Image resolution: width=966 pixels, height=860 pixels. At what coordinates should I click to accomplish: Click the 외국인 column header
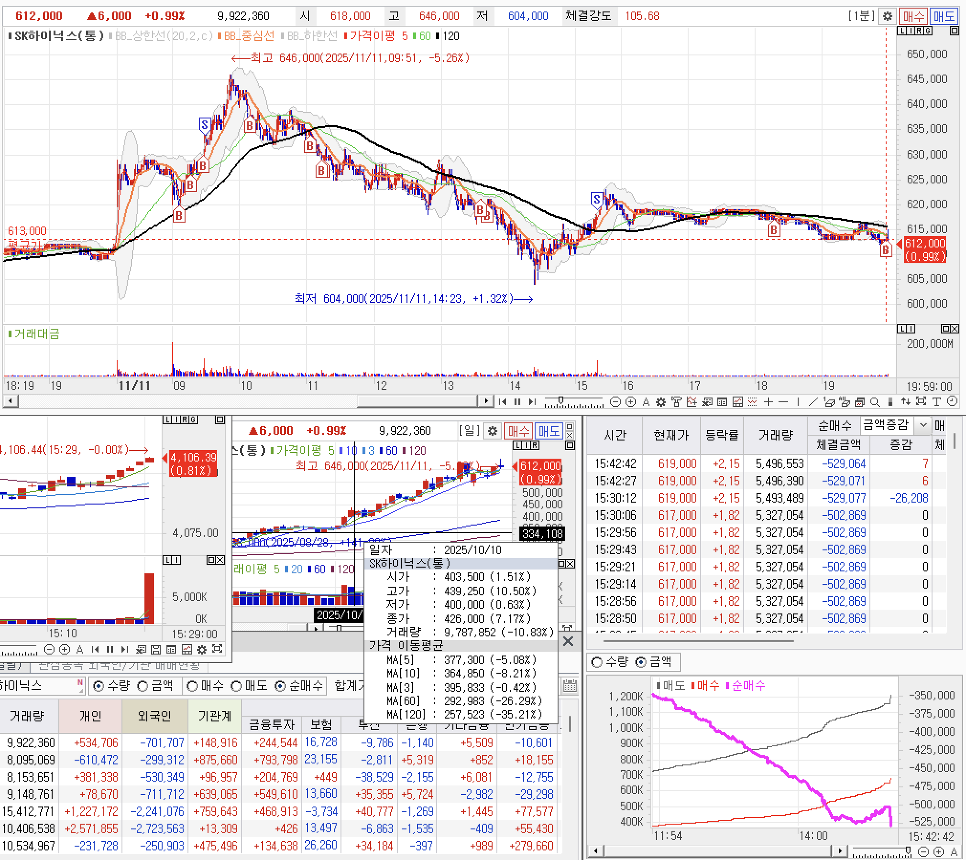(x=154, y=716)
